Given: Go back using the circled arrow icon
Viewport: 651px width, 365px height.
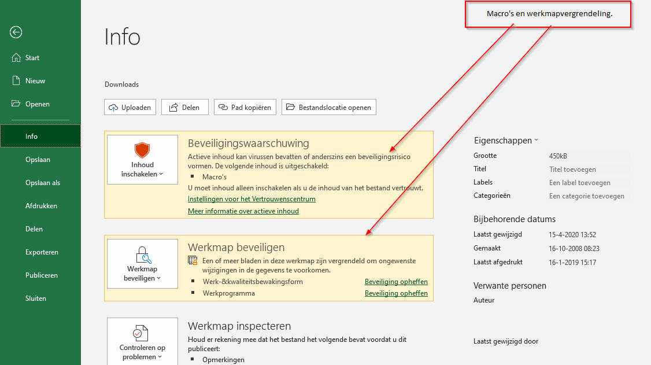Looking at the screenshot, I should [16, 32].
